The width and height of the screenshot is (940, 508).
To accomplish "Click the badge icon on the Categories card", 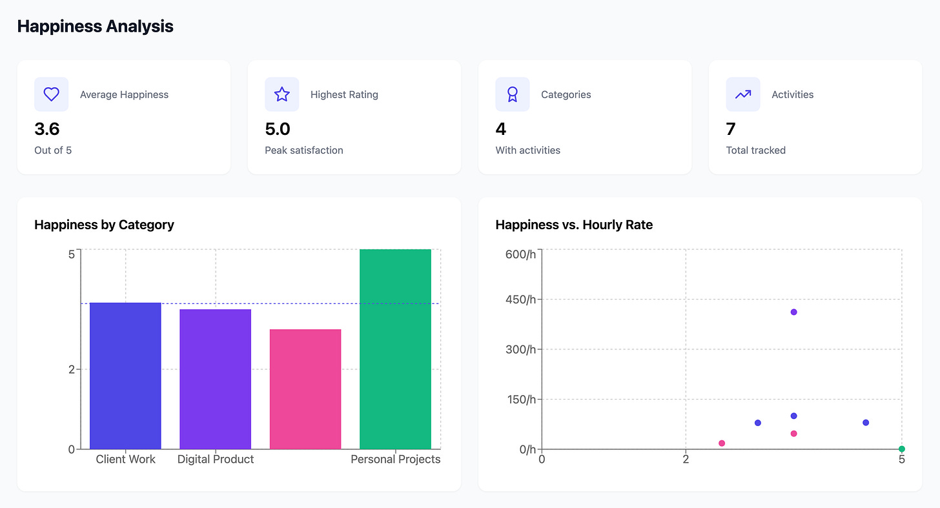I will tap(513, 94).
